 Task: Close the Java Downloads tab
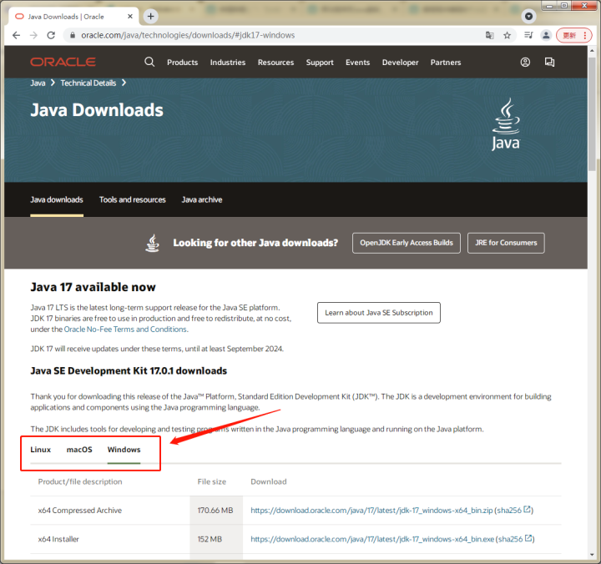pyautogui.click(x=130, y=17)
